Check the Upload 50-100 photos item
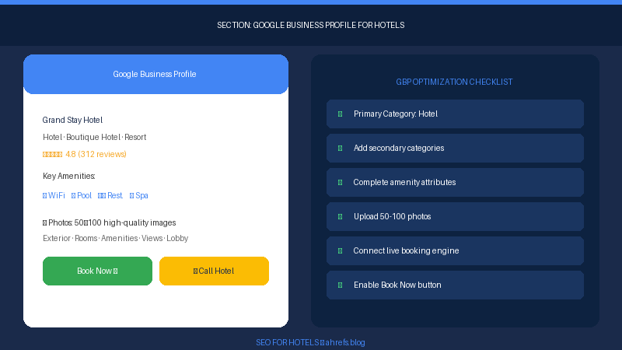Screen dimensions: 622x350 coord(455,217)
